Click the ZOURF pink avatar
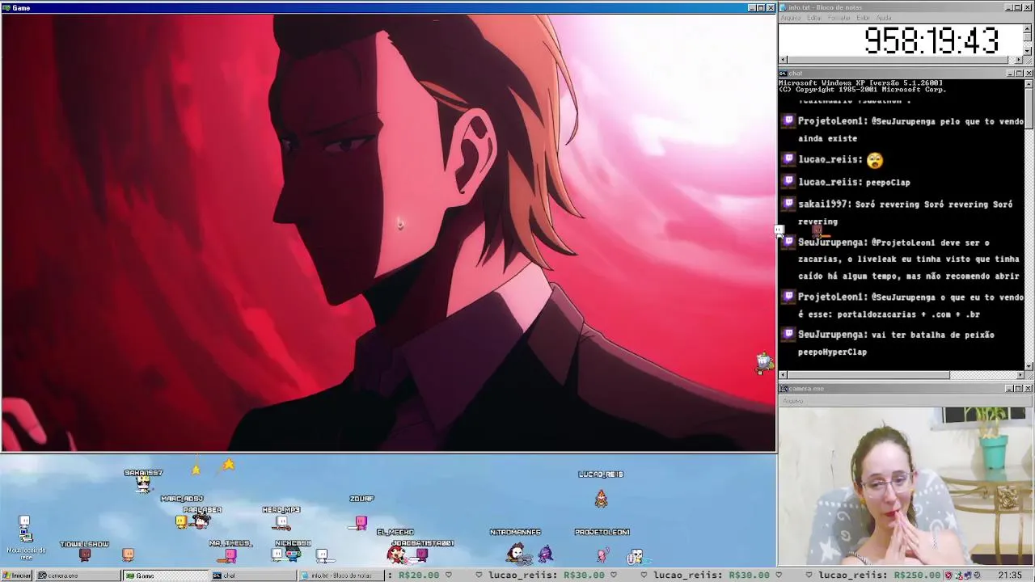 (361, 523)
